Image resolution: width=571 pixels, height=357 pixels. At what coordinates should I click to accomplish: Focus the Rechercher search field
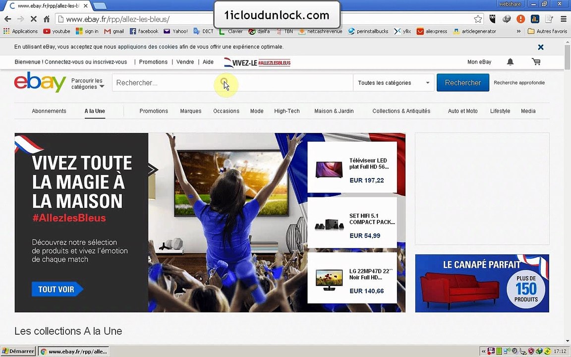coord(232,83)
